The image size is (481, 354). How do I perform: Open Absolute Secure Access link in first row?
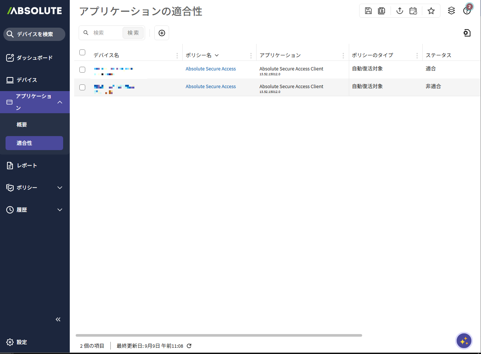coord(210,69)
